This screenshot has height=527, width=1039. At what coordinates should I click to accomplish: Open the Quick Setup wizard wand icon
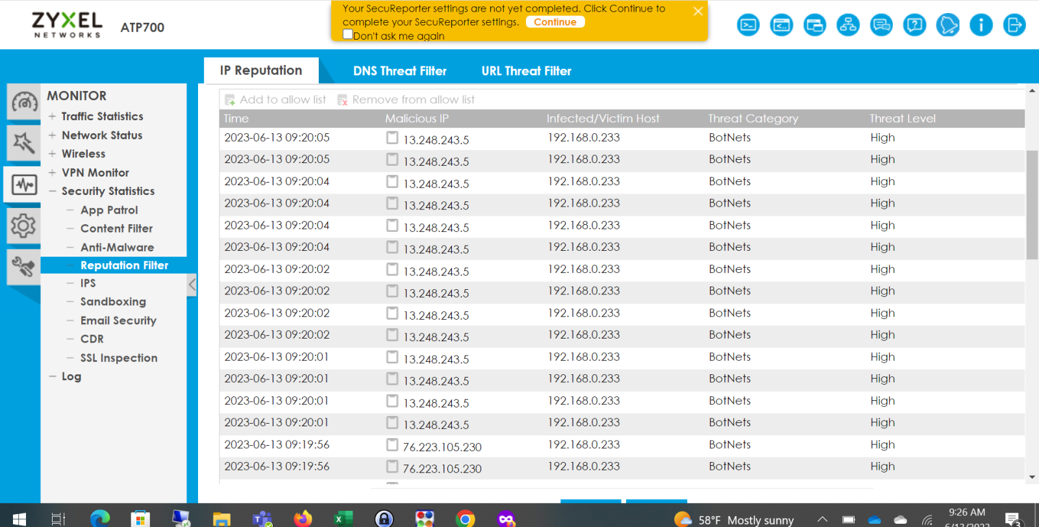pos(24,143)
